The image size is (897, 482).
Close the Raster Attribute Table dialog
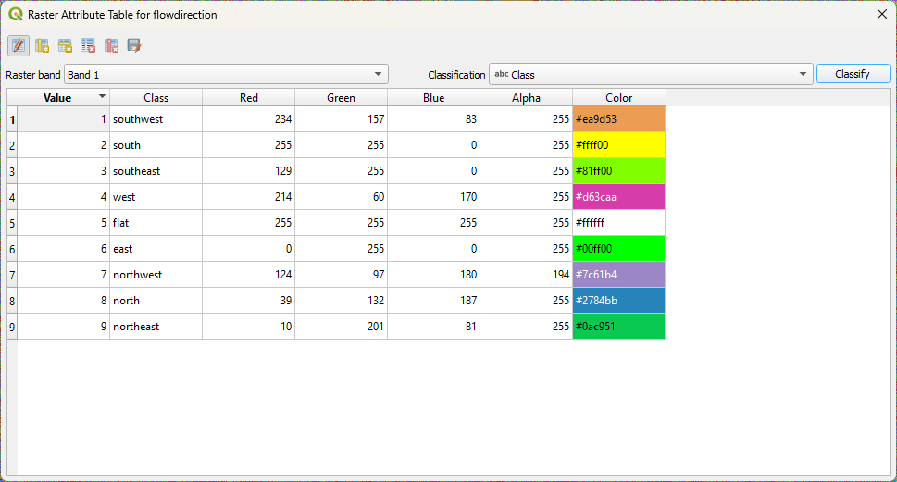click(x=881, y=14)
